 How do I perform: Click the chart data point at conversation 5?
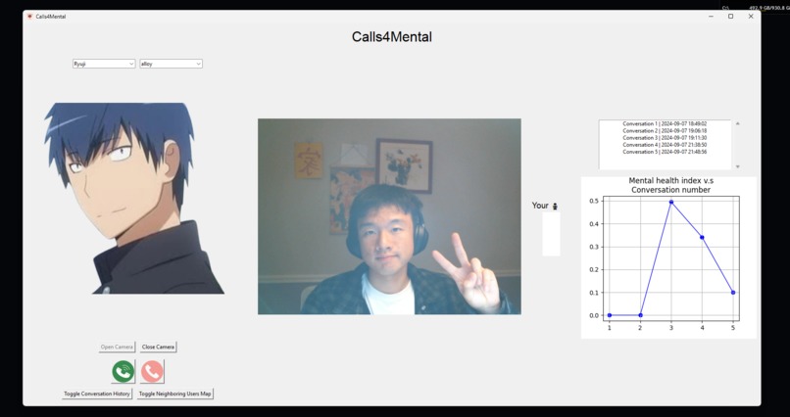(x=733, y=293)
